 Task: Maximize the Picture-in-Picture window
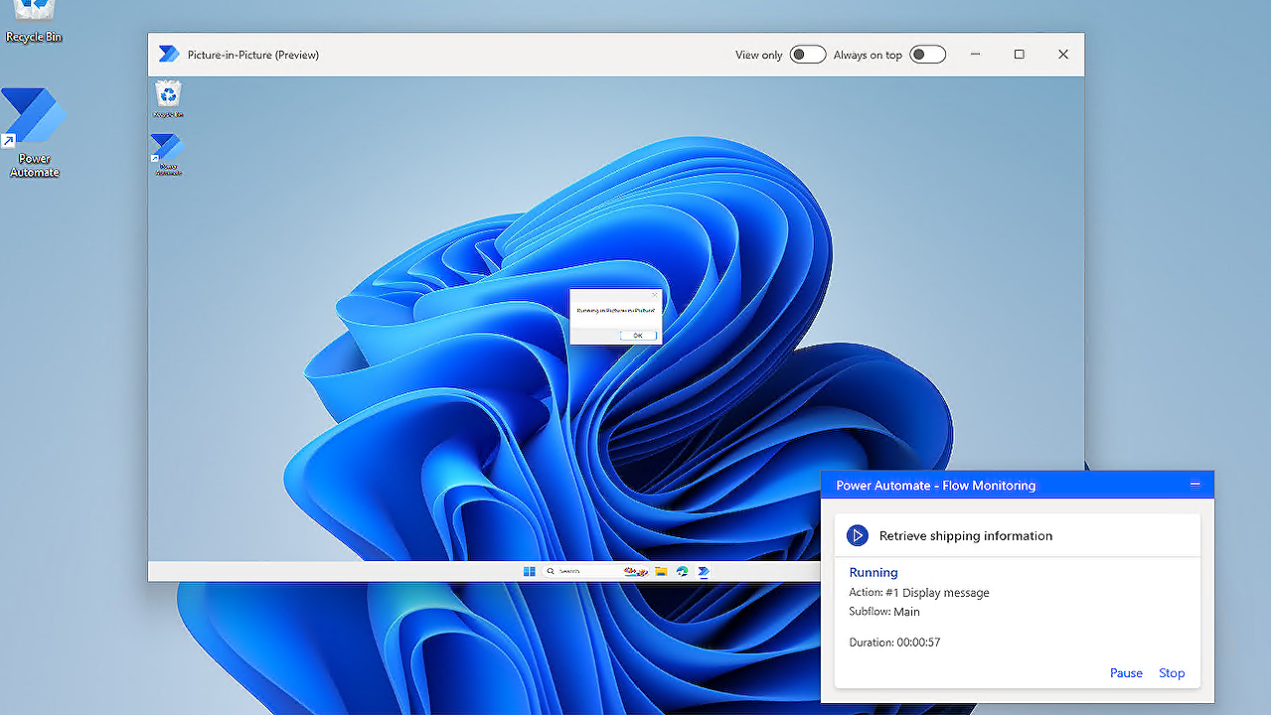pos(1019,55)
